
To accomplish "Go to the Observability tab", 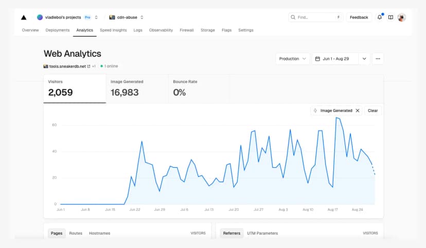I will (161, 30).
